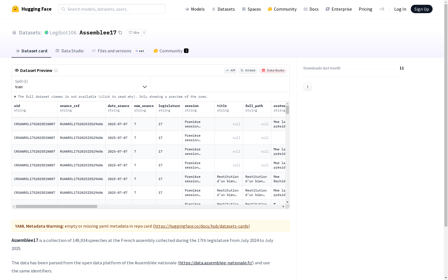
Task: Click the uid column header
Action: [34, 109]
